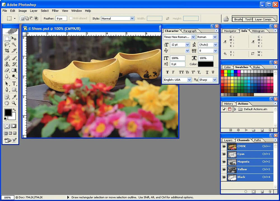Open the Filter menu

[x=55, y=11]
